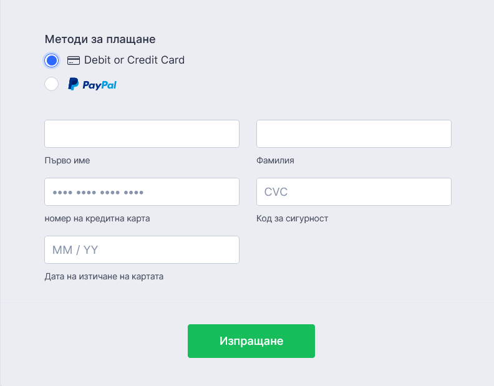Click the PayPal wordmark text
This screenshot has width=494, height=386.
pos(100,85)
